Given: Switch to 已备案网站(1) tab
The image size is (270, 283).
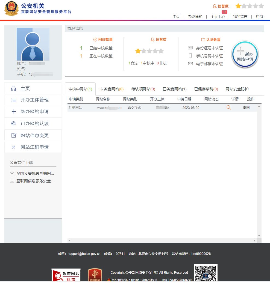Looking at the screenshot, I should point(175,89).
